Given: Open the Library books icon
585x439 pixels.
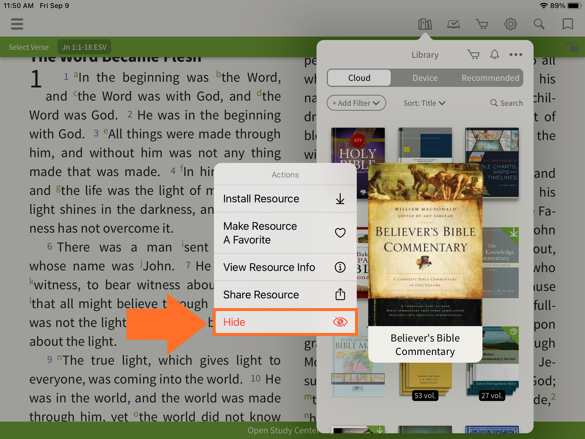Looking at the screenshot, I should point(425,24).
